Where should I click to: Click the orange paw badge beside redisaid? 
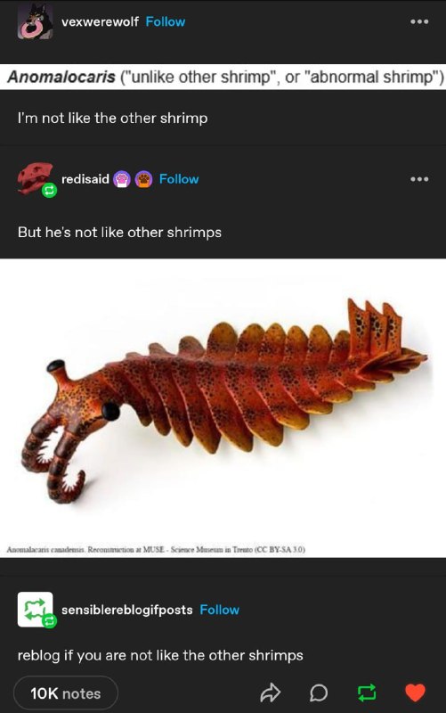(x=143, y=179)
